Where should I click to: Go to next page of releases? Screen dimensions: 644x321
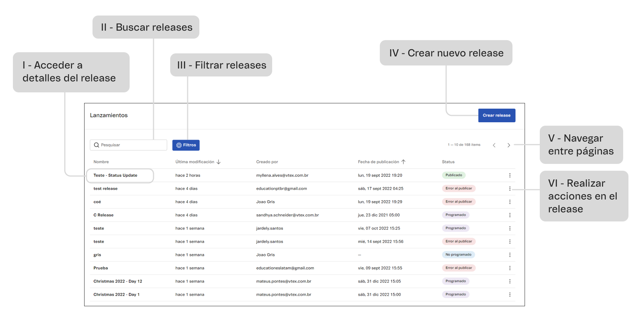coord(509,145)
